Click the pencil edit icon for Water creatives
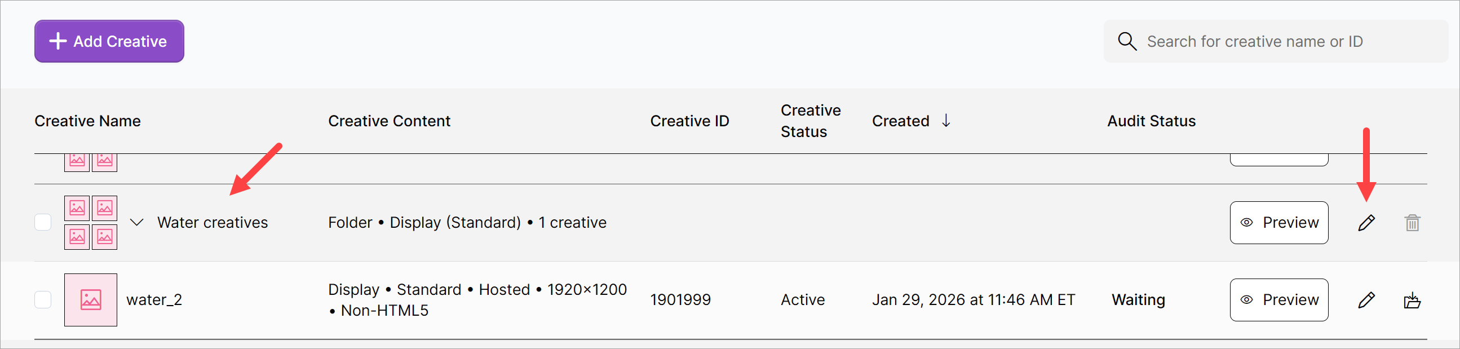 [x=1366, y=223]
